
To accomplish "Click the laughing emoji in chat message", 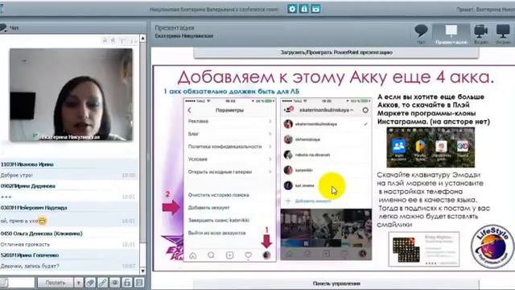I will coord(42,221).
